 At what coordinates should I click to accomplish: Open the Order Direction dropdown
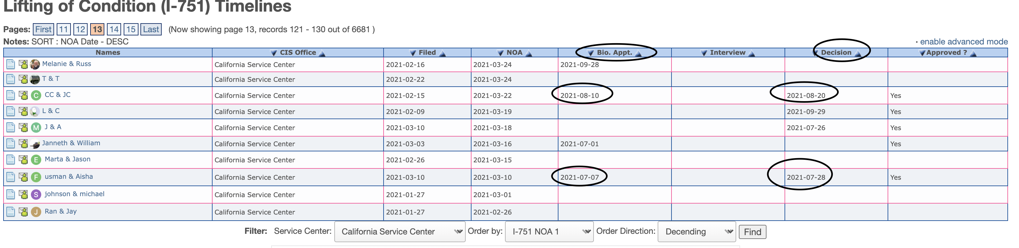[x=697, y=231]
